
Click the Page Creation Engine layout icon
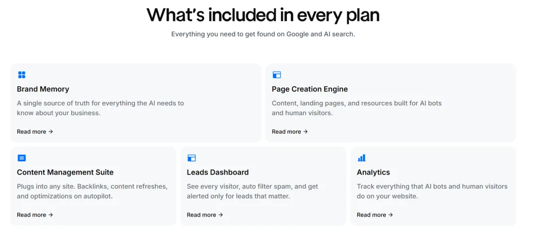(276, 75)
